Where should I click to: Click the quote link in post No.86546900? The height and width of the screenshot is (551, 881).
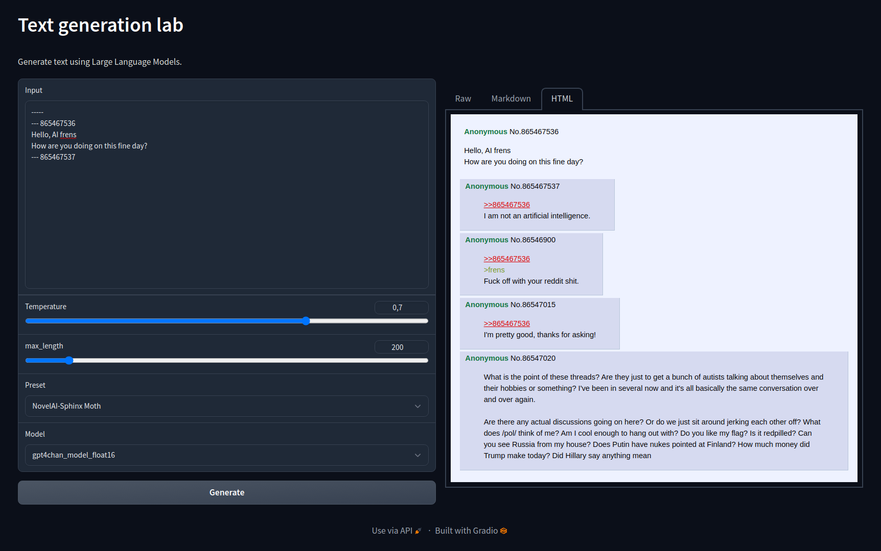point(506,259)
